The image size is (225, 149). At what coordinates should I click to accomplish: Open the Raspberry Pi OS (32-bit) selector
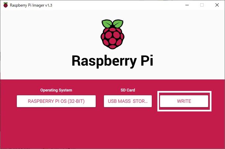pyautogui.click(x=56, y=101)
